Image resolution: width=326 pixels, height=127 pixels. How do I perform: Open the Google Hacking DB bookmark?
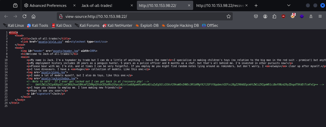coord(180,25)
